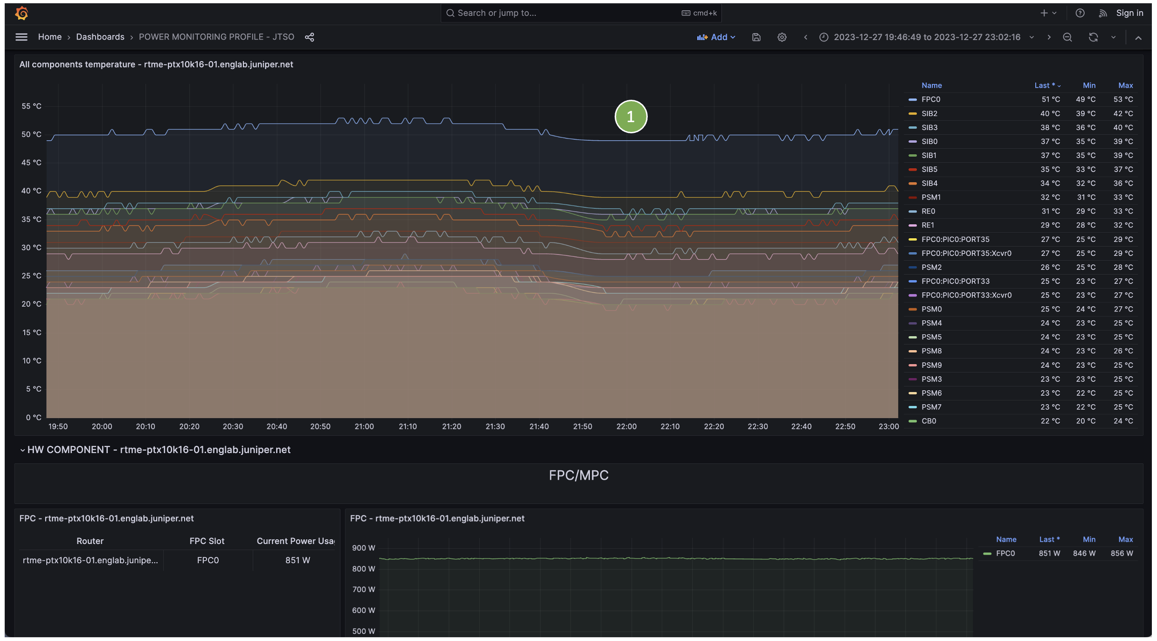Click the refresh dashboard icon
The width and height of the screenshot is (1157, 641).
click(x=1093, y=37)
